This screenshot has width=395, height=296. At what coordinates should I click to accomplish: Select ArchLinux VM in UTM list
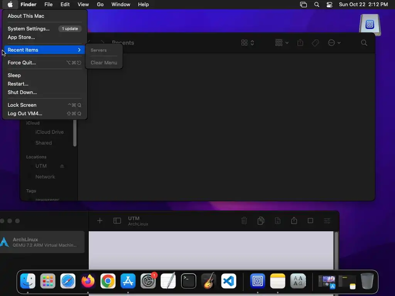pyautogui.click(x=42, y=242)
